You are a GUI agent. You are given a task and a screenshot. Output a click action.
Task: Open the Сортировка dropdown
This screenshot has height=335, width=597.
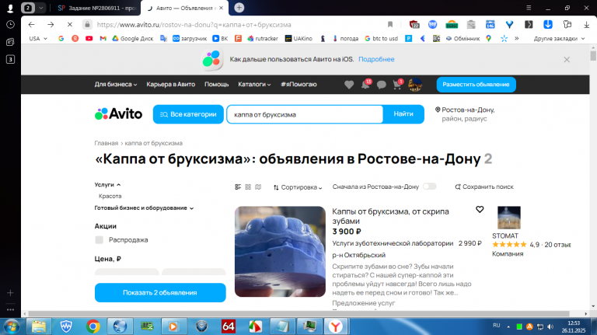click(x=298, y=187)
